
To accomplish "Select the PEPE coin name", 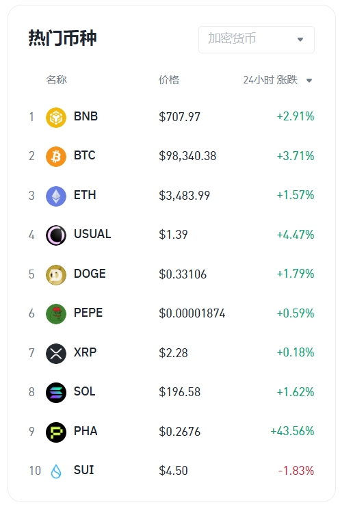I will click(88, 313).
